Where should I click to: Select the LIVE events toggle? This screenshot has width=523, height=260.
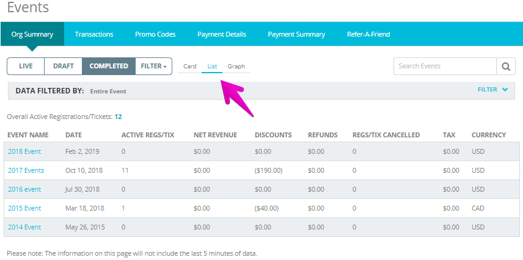pyautogui.click(x=26, y=66)
